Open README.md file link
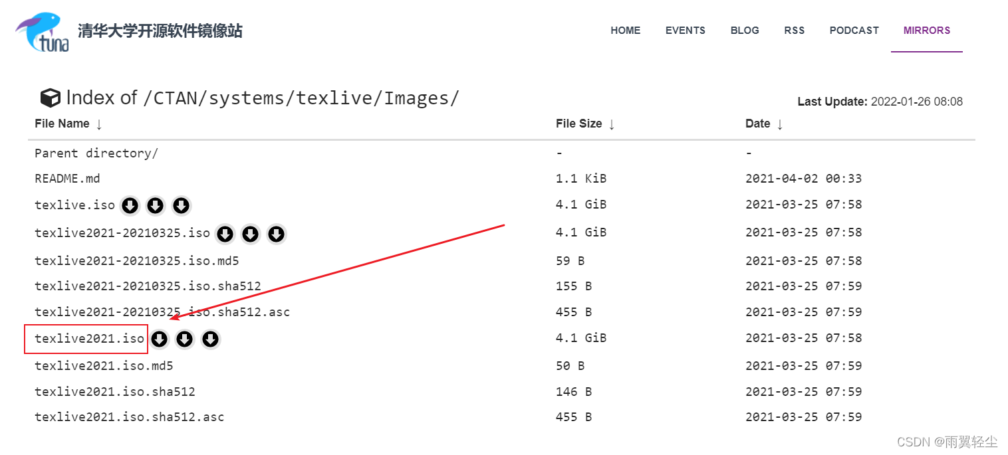 (67, 179)
